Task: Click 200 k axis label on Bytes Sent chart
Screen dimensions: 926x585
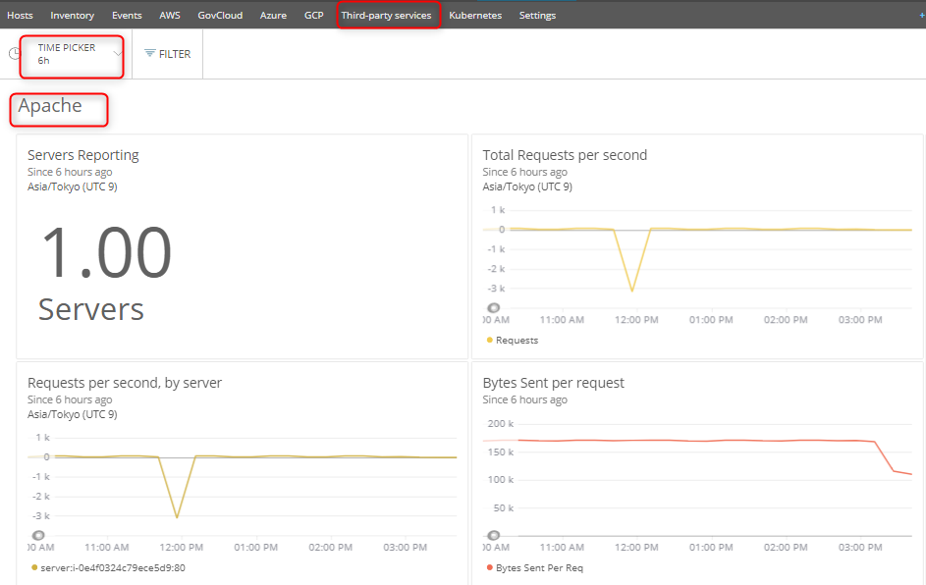Action: (x=500, y=424)
